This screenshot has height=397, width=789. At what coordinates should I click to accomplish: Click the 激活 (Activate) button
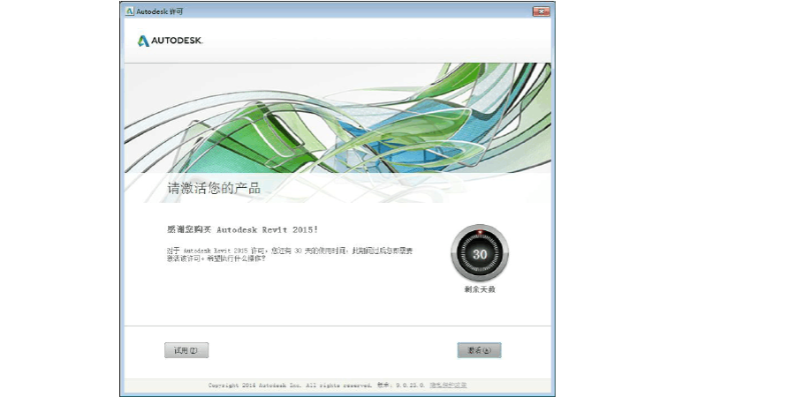479,350
